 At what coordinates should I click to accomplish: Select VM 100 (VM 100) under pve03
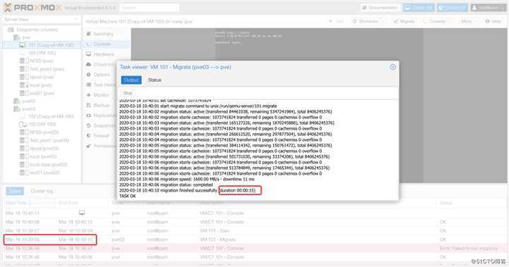42,124
